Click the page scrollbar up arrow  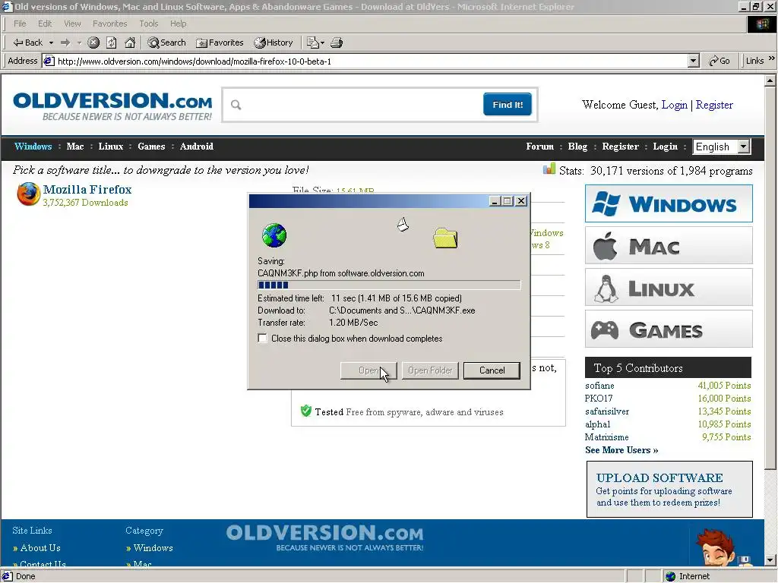pos(770,80)
